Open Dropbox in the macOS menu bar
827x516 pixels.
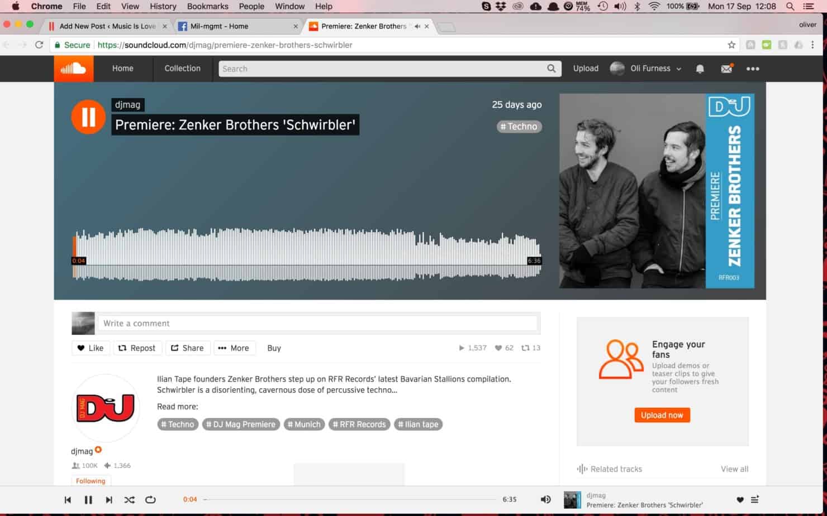pyautogui.click(x=501, y=6)
